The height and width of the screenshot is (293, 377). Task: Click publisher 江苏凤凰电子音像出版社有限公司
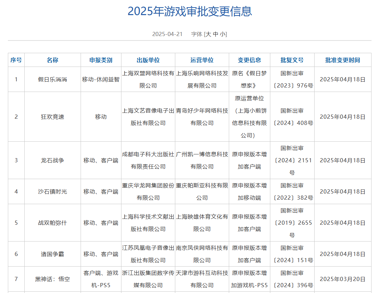[x=148, y=254]
